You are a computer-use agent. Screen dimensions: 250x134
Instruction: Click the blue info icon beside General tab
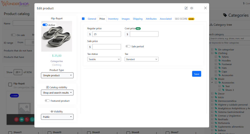83,19
